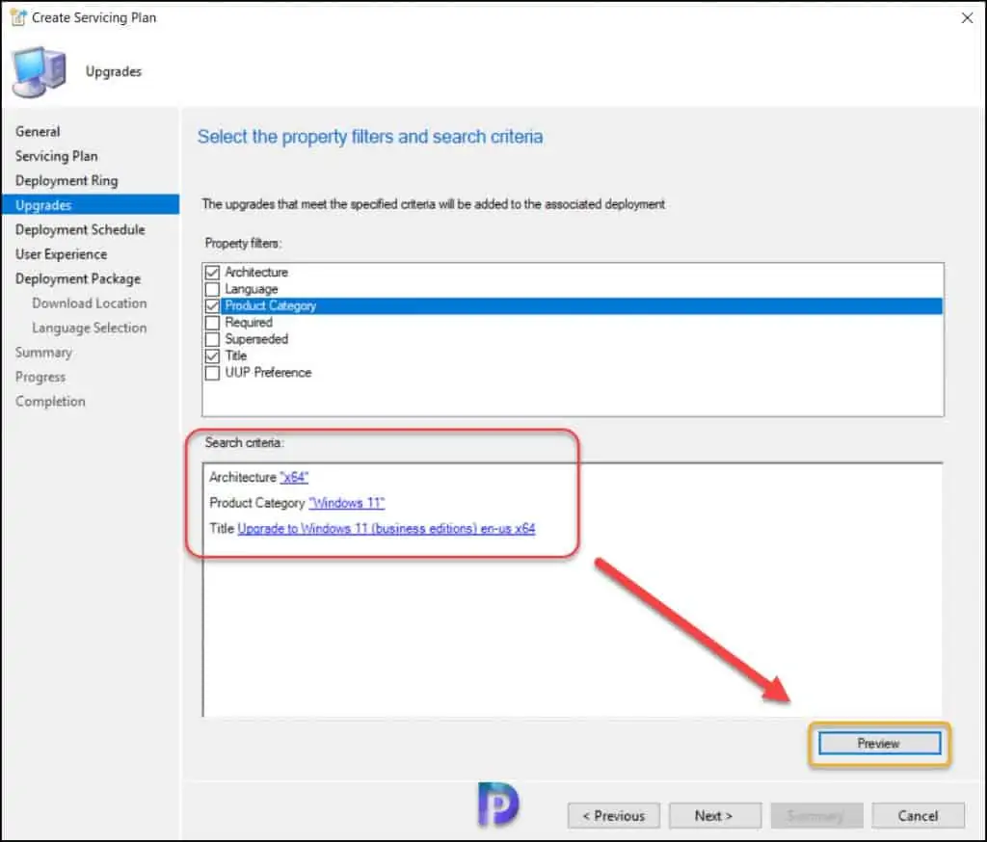The height and width of the screenshot is (842, 987).
Task: Click the Completion step in sidebar
Action: (50, 402)
